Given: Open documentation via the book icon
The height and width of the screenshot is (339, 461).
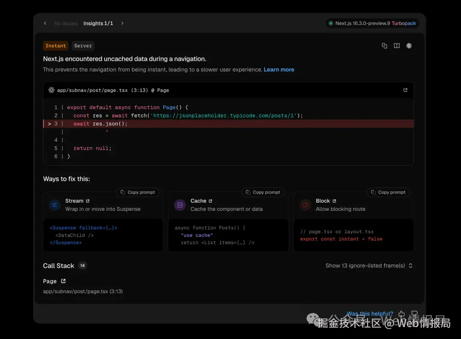Looking at the screenshot, I should [x=397, y=46].
